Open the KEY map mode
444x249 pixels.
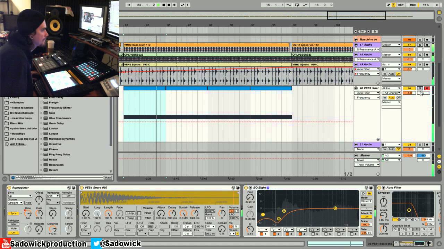(401, 5)
